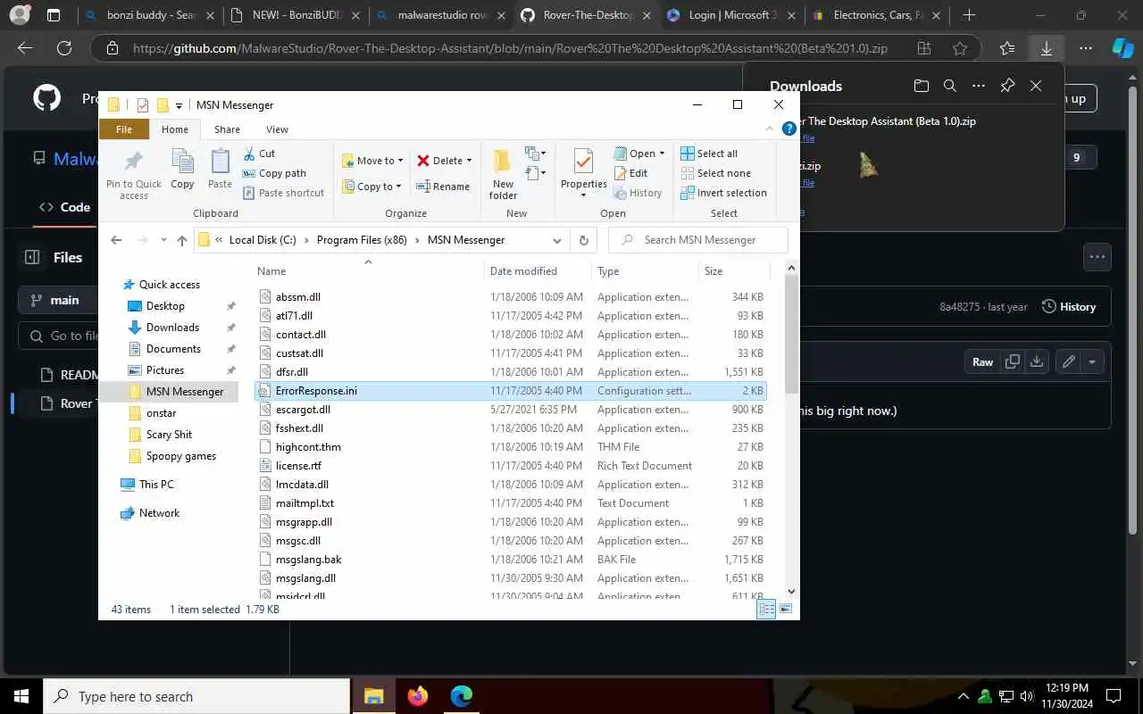Screen dimensions: 1143x714
Task: Copy raw file icon on GitHub
Action: 1012,361
